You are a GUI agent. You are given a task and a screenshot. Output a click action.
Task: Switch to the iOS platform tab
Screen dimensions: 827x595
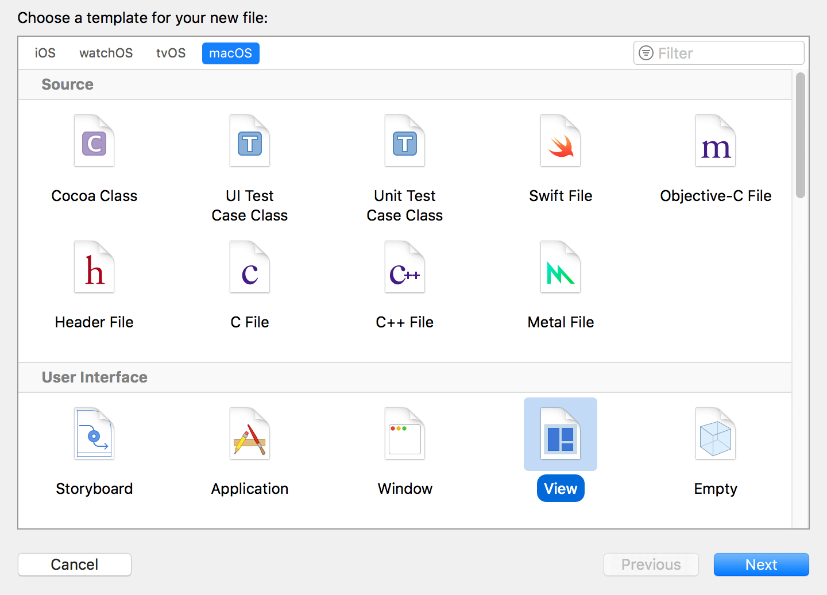coord(45,53)
